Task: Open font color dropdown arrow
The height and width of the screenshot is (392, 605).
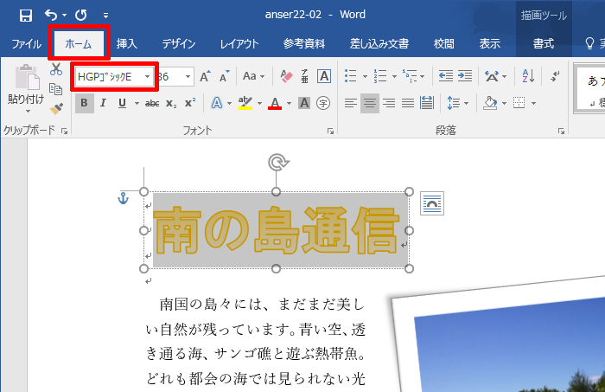Action: pyautogui.click(x=289, y=104)
